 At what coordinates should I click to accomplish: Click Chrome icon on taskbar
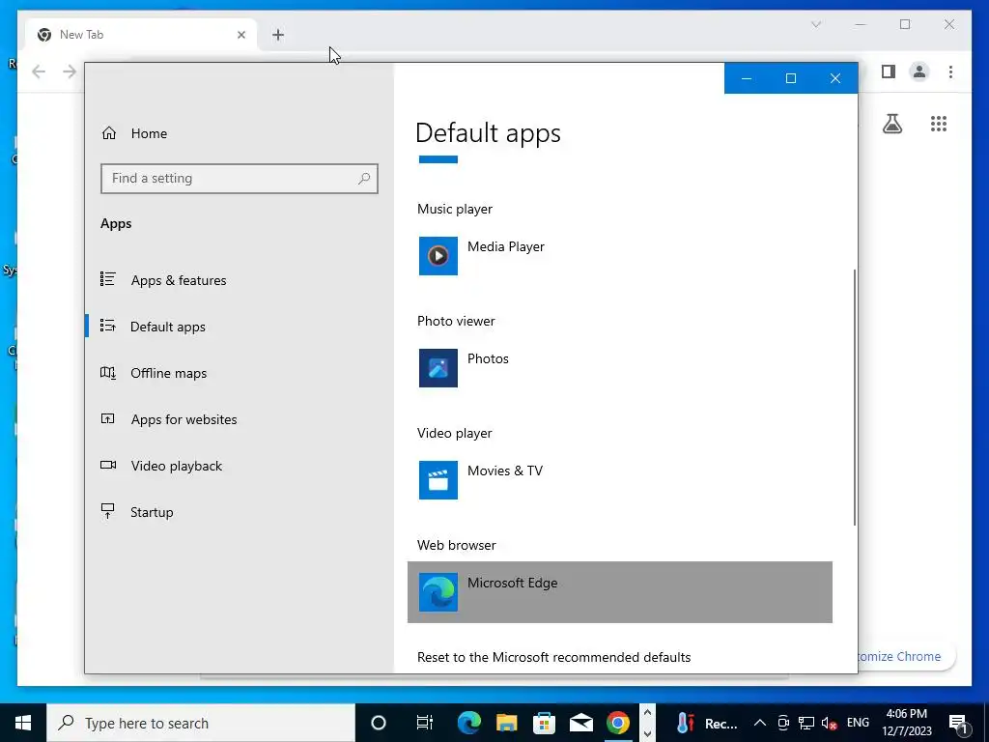point(618,723)
